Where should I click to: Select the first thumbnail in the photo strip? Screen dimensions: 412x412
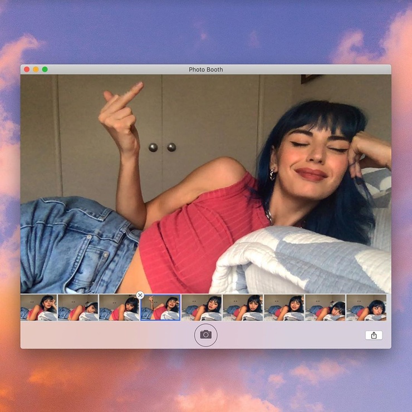(38, 307)
